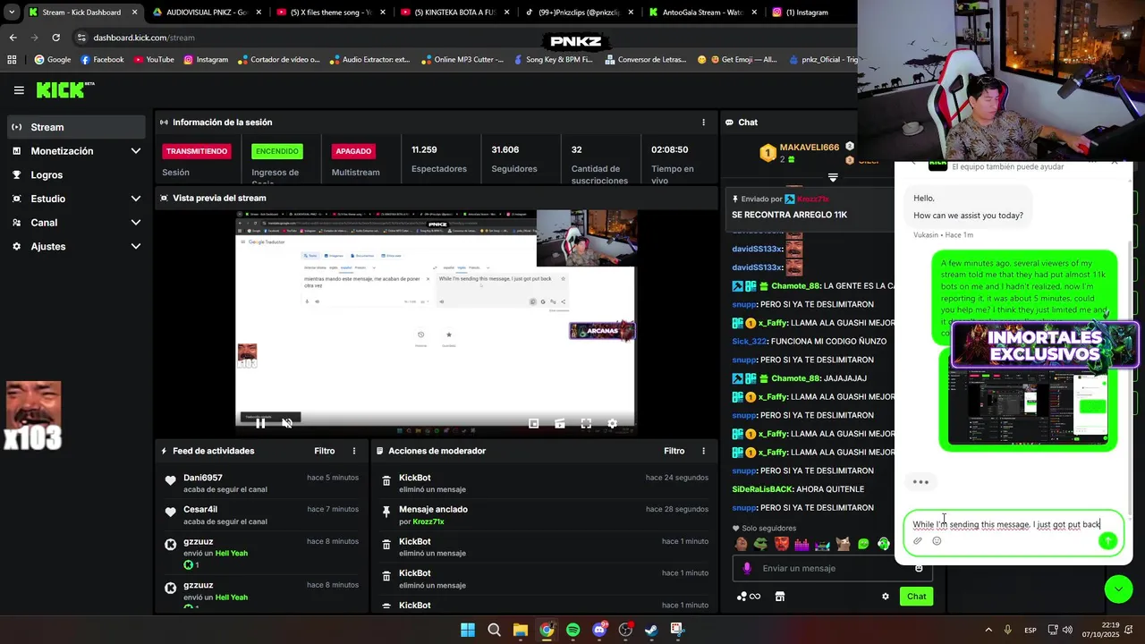Open Windows taskbar search

tap(494, 630)
